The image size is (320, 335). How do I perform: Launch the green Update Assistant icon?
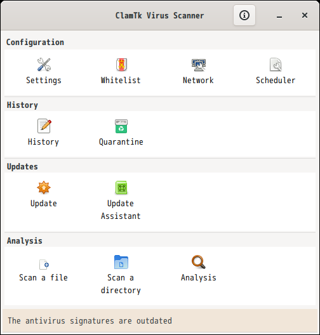click(121, 188)
